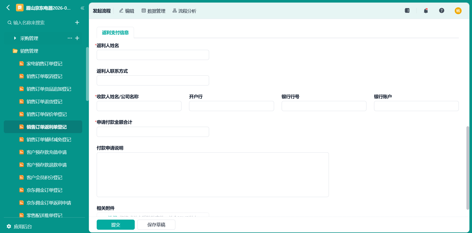Open the notebook icon in header

(x=407, y=11)
